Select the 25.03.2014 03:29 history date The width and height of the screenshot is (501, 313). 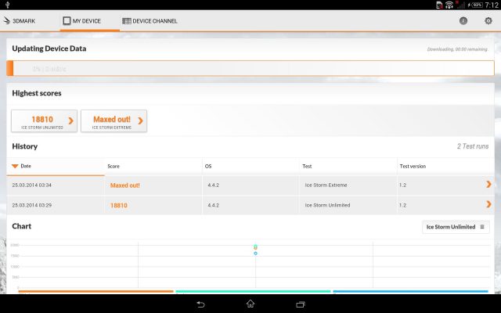click(31, 205)
